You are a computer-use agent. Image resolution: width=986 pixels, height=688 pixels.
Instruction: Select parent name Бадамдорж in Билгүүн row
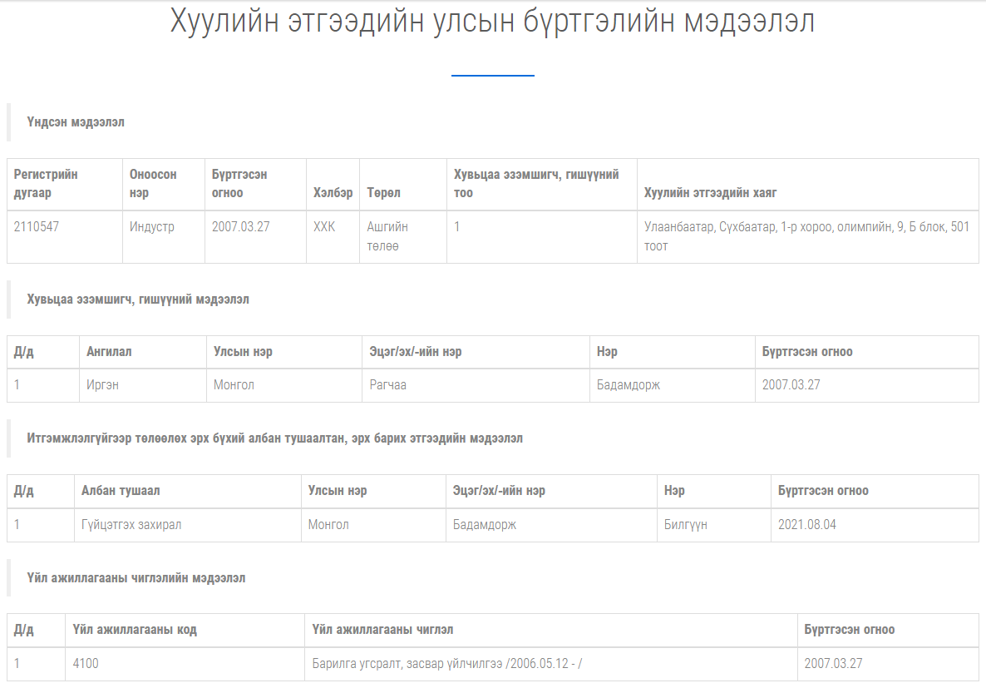pos(484,525)
